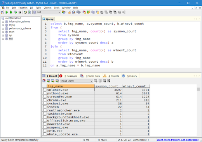Tick the checkbox for svchost.exe row

[45, 103]
